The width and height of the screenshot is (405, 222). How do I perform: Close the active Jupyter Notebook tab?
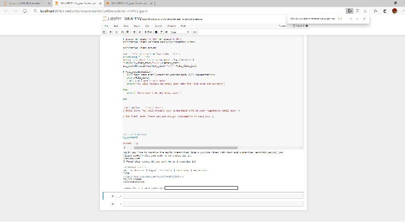(x=100, y=4)
